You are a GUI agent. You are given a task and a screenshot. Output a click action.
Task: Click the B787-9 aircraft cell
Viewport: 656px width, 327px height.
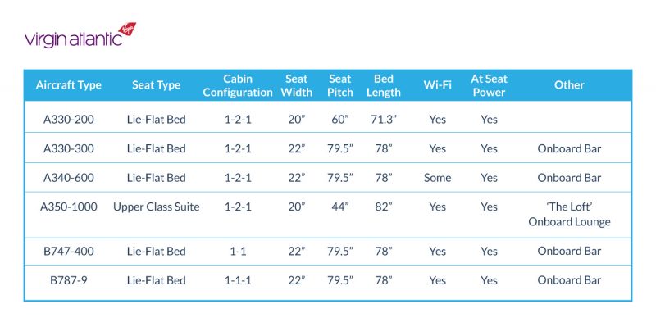coord(69,280)
